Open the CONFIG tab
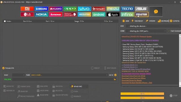Screen dimensions: 181x102 (x=174, y=21)
